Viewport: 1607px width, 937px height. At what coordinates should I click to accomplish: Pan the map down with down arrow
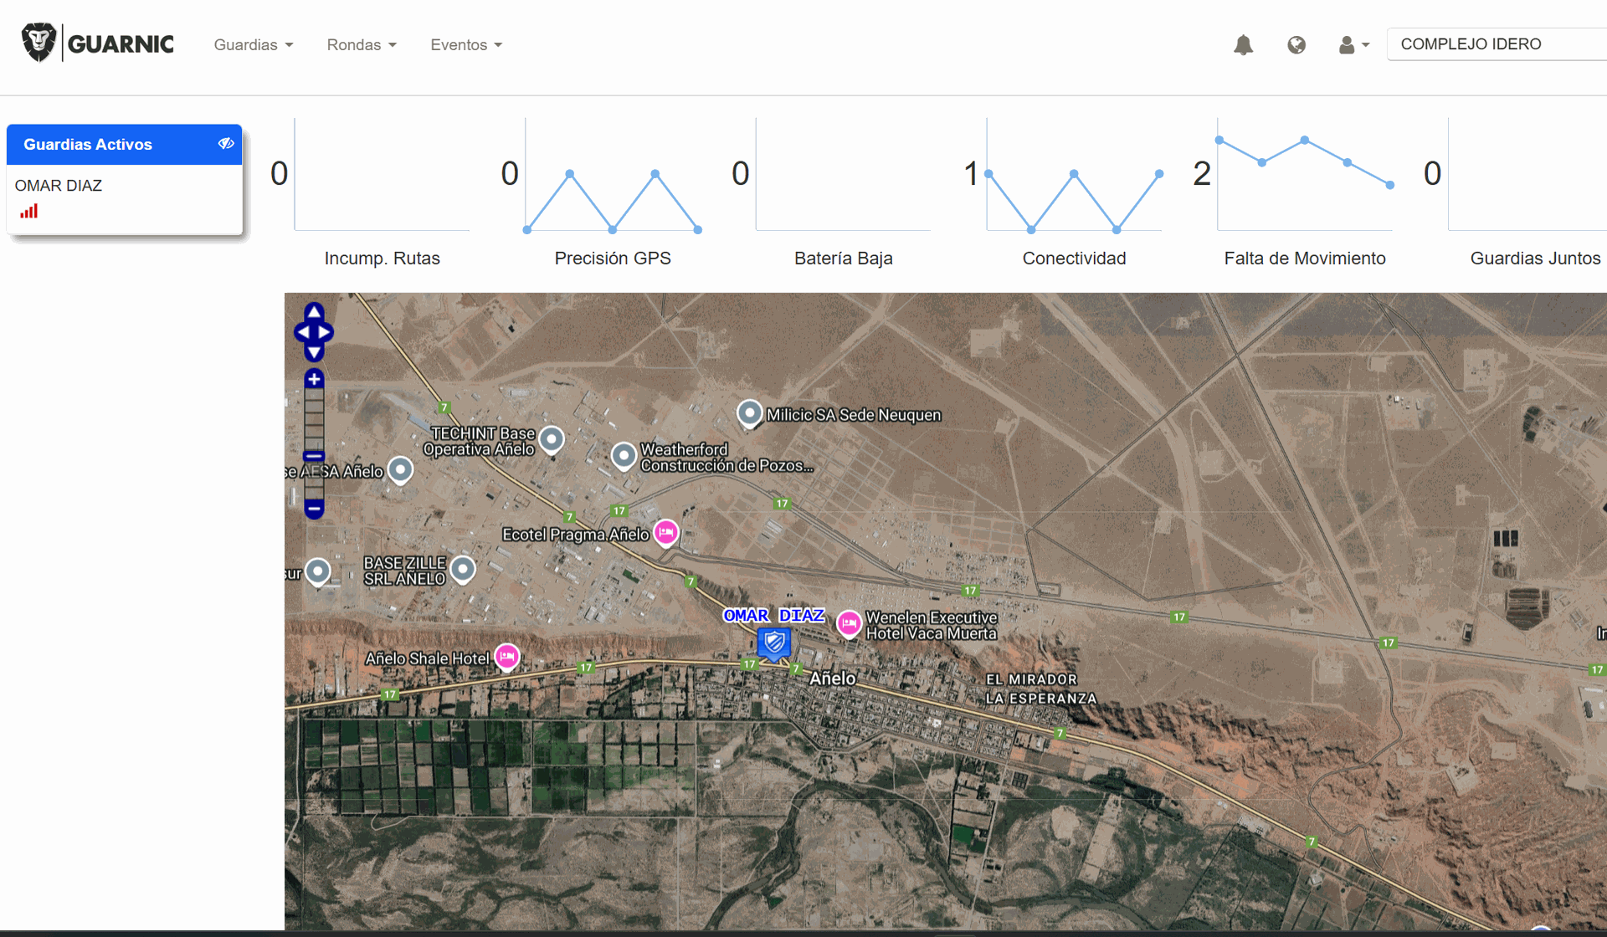point(314,352)
